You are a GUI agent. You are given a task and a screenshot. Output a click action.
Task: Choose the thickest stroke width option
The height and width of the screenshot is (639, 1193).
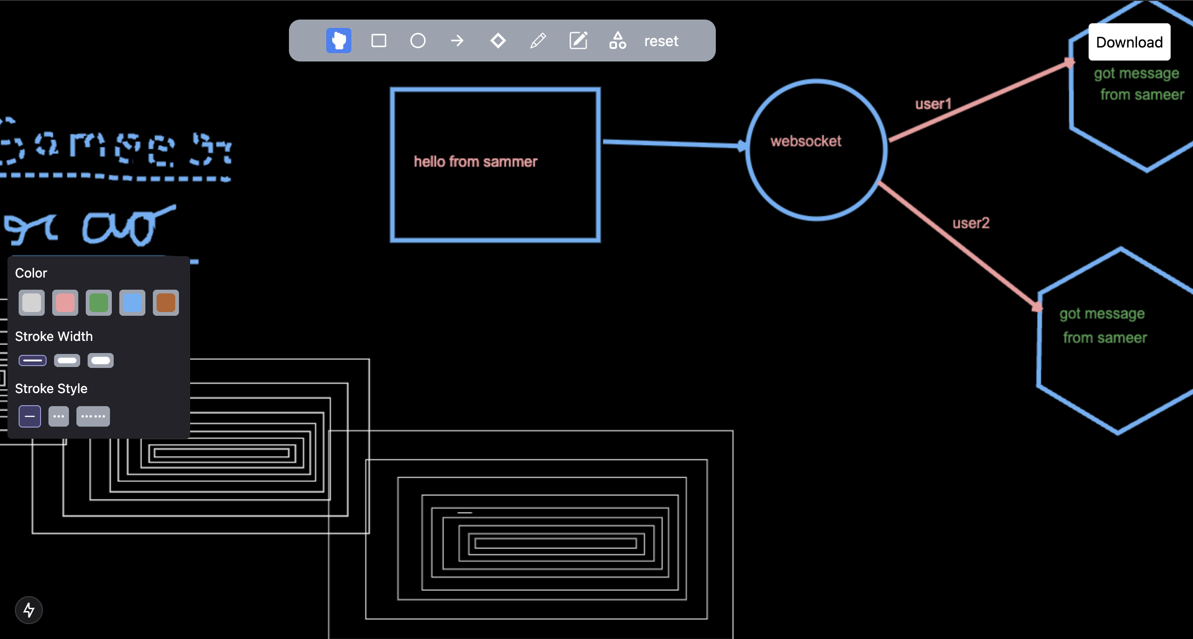101,360
